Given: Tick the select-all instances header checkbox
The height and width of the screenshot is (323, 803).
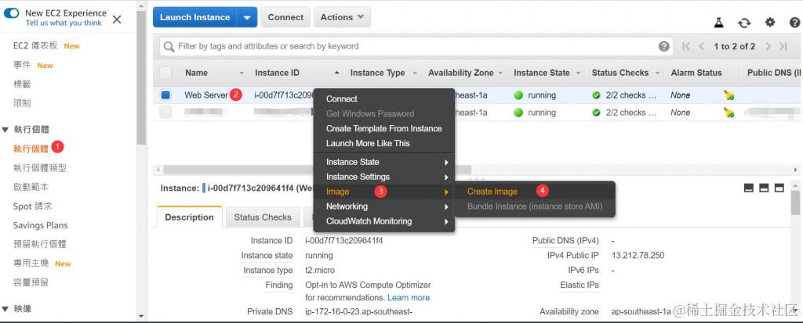Looking at the screenshot, I should (x=165, y=73).
